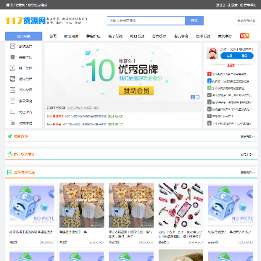Screen dimensions: 261x261
Task: Click into the search text field
Action: coord(146,20)
